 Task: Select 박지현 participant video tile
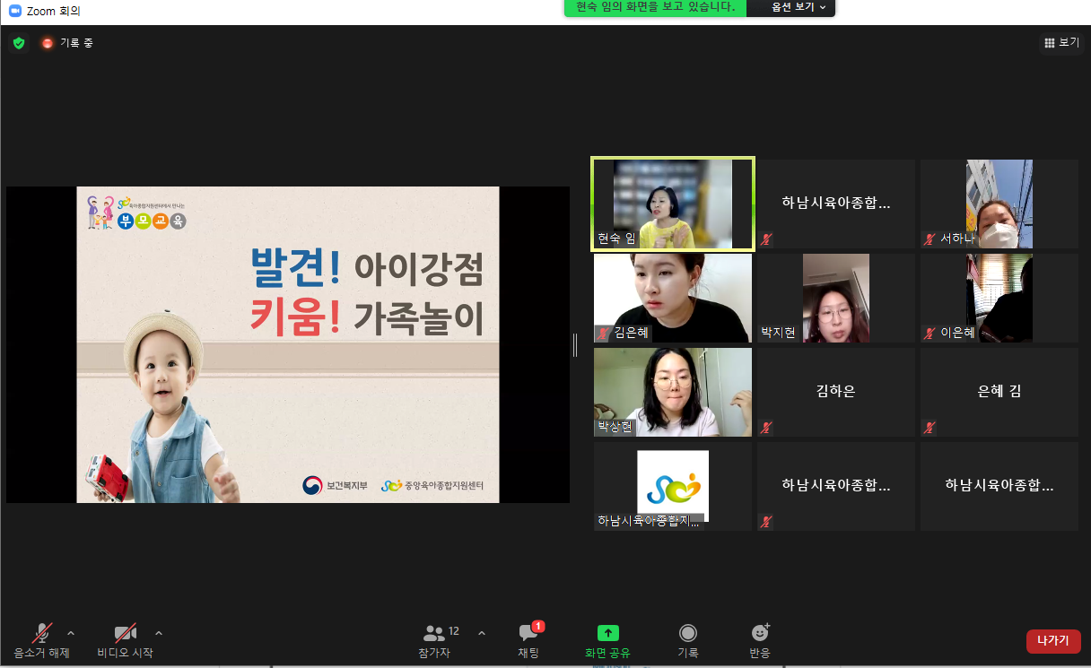click(836, 298)
